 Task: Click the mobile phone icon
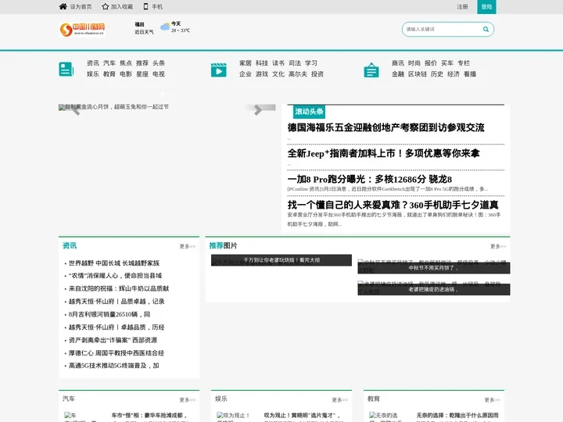click(145, 6)
